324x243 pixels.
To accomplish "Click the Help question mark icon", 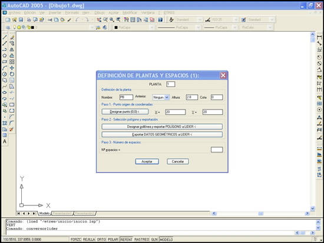I will pyautogui.click(x=160, y=20).
